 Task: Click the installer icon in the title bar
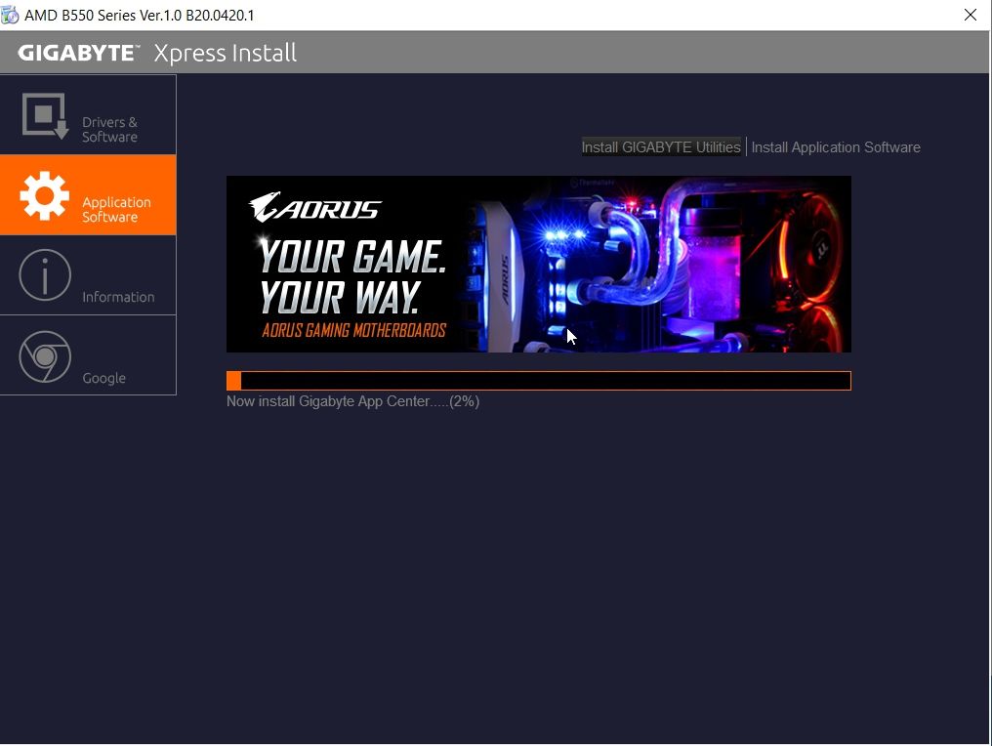[x=10, y=15]
